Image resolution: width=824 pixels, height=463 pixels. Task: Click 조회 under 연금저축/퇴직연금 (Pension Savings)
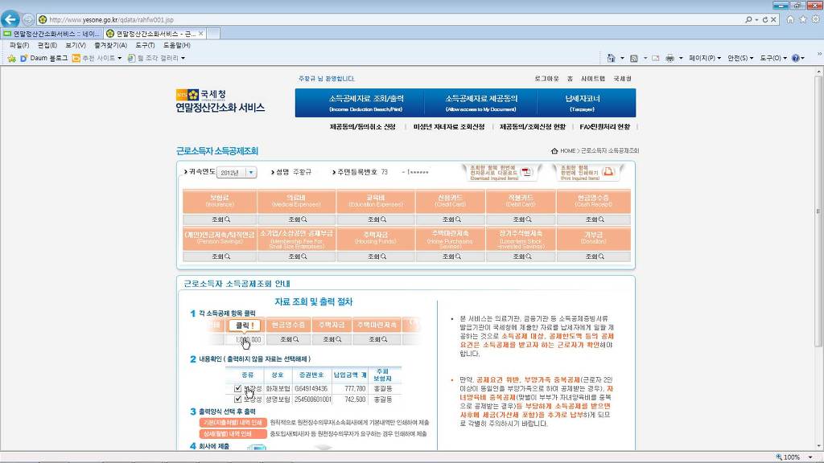[x=220, y=256]
